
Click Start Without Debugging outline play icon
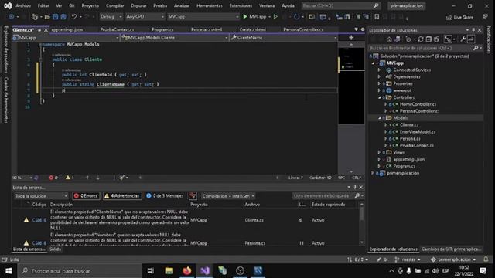(275, 17)
